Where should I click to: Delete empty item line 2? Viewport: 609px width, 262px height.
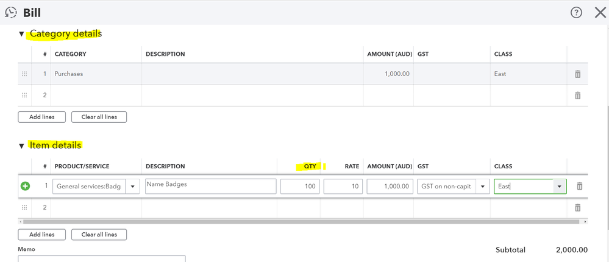(x=577, y=208)
